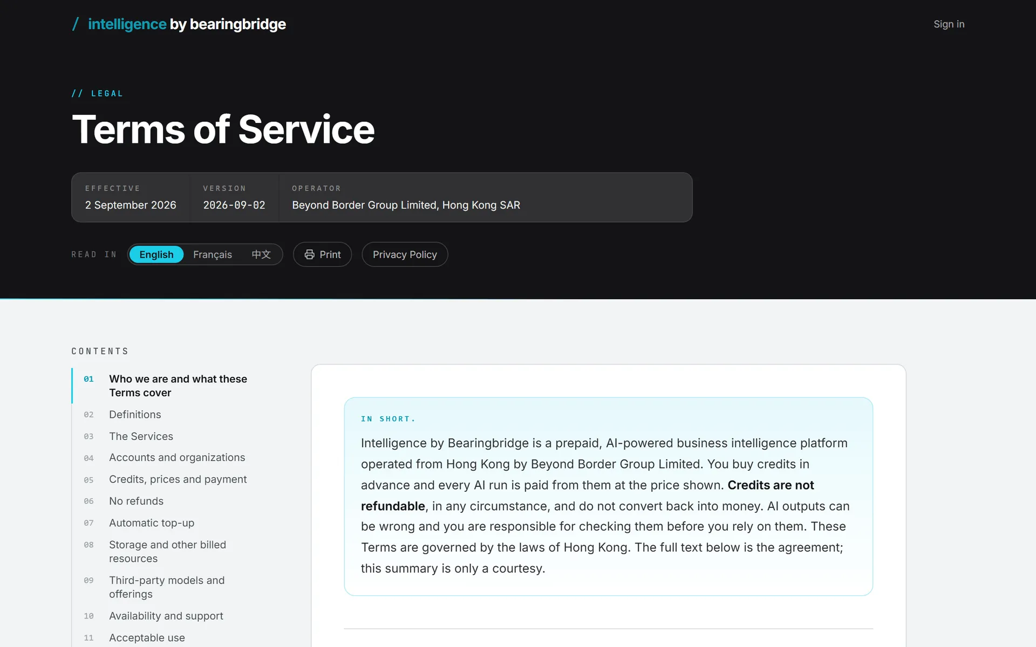This screenshot has width=1036, height=647.
Task: Jump to Definitions section
Action: click(x=135, y=415)
